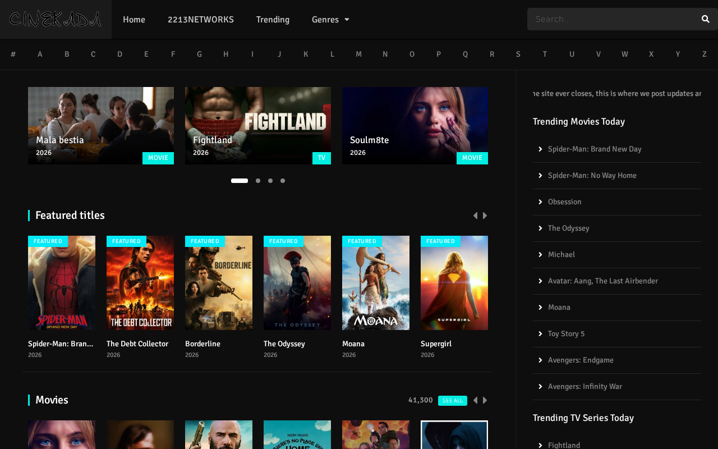This screenshot has width=718, height=449.
Task: Open the CINEKADA logo home link
Action: coord(56,19)
